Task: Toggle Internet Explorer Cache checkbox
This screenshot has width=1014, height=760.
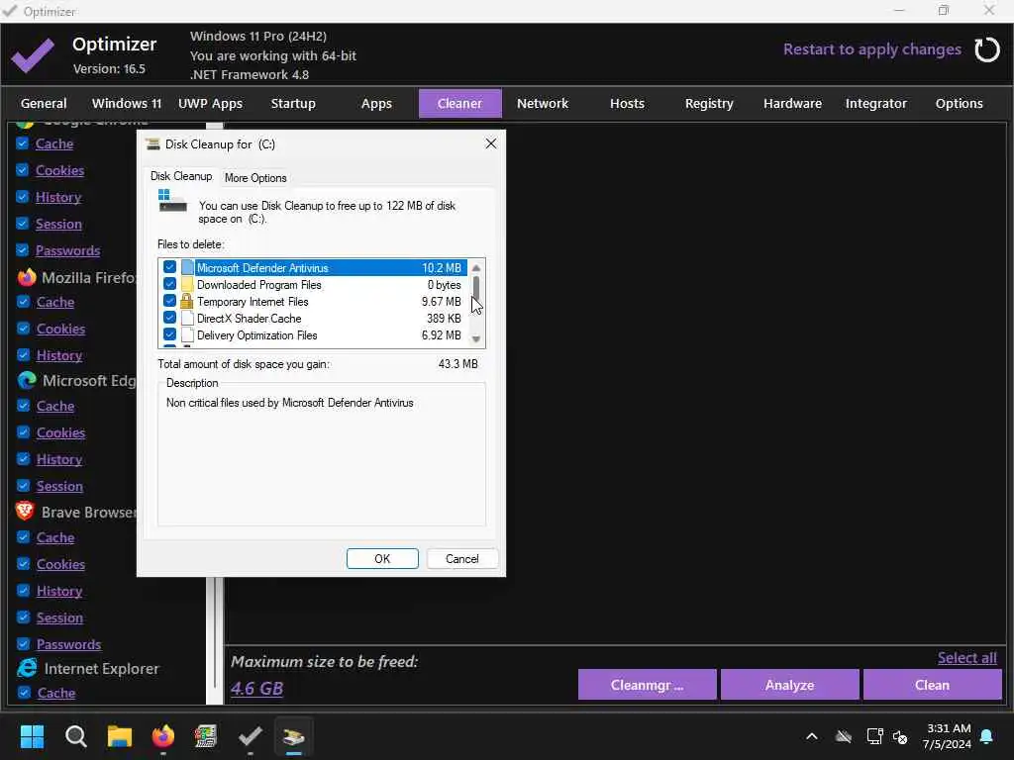Action: (x=24, y=692)
